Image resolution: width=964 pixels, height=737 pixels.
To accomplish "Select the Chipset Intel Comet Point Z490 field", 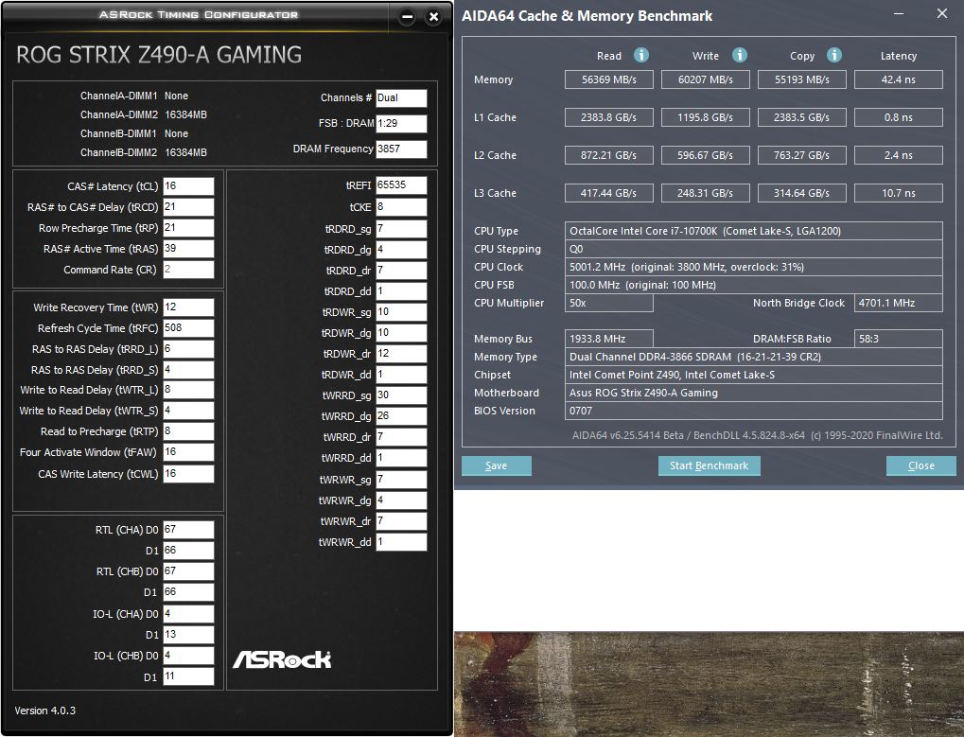I will (754, 375).
